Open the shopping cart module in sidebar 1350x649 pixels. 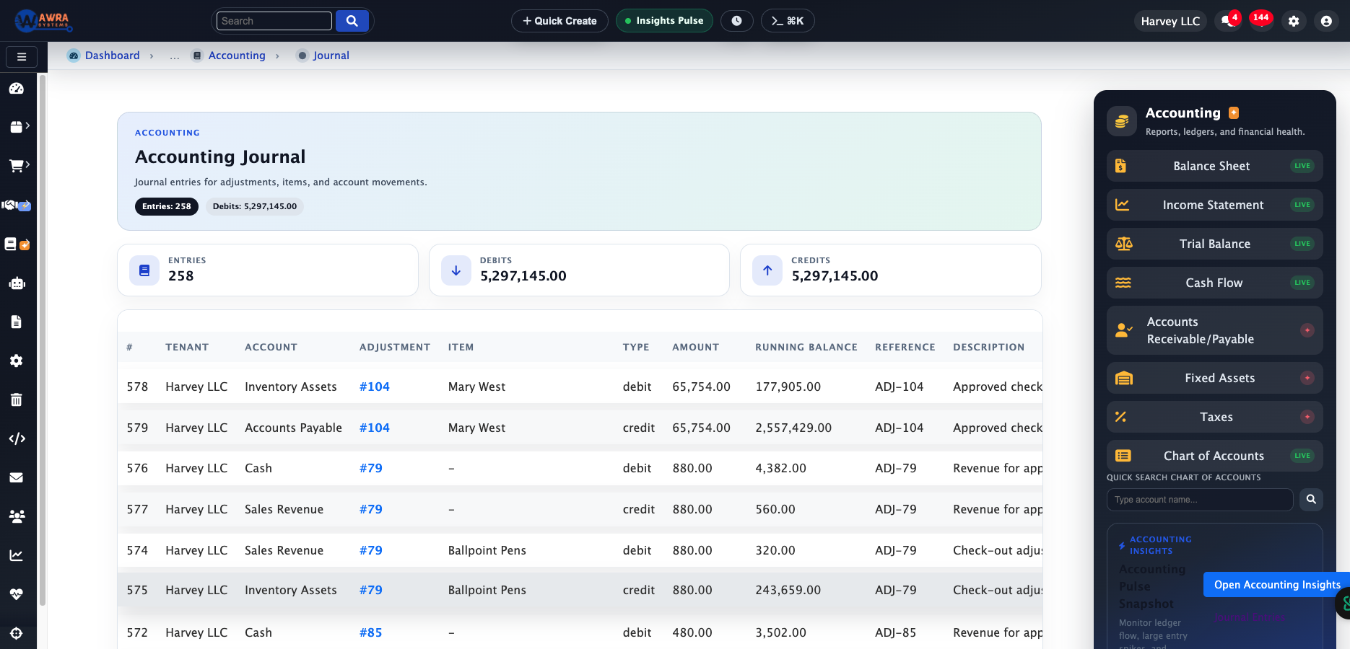[x=16, y=164]
